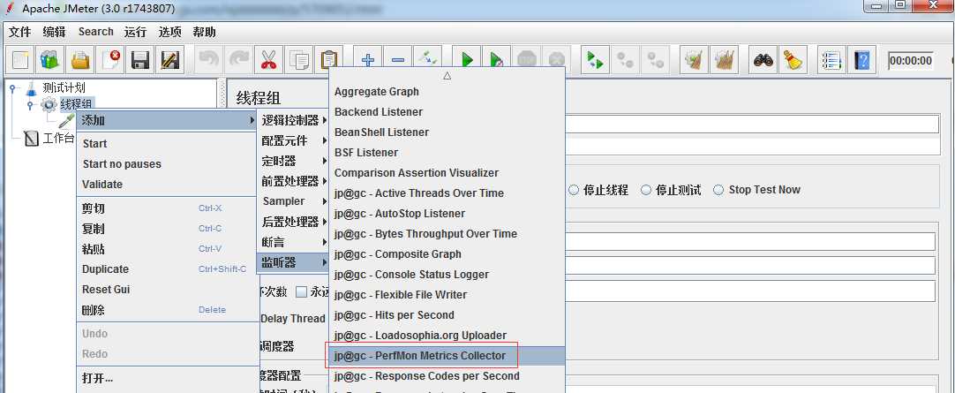
Task: Expand the 逻辑控制器 submenu
Action: 293,121
